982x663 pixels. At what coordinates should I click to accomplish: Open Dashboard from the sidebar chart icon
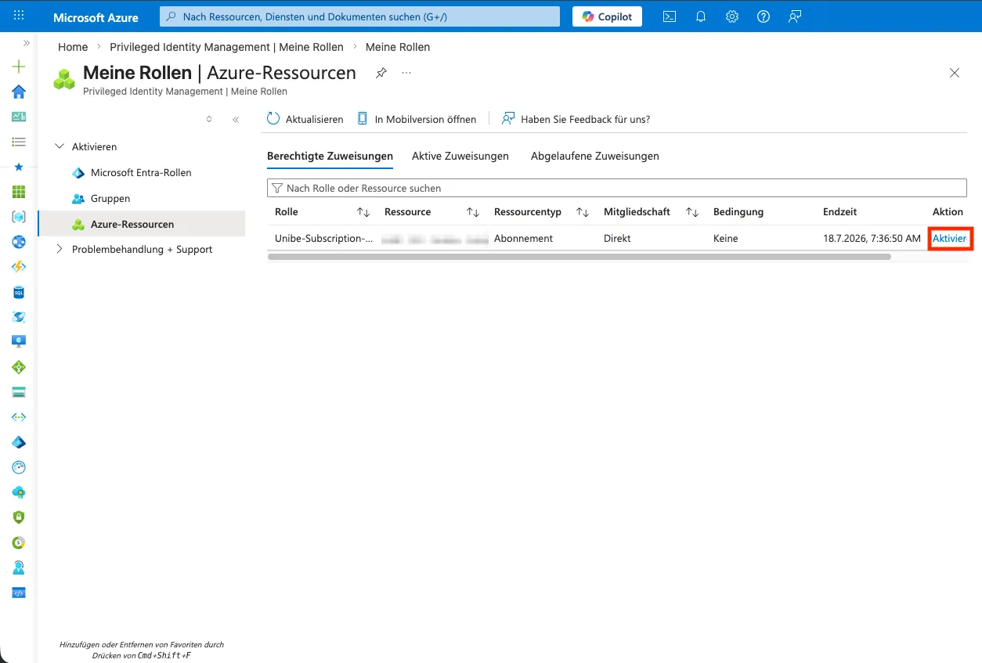19,117
